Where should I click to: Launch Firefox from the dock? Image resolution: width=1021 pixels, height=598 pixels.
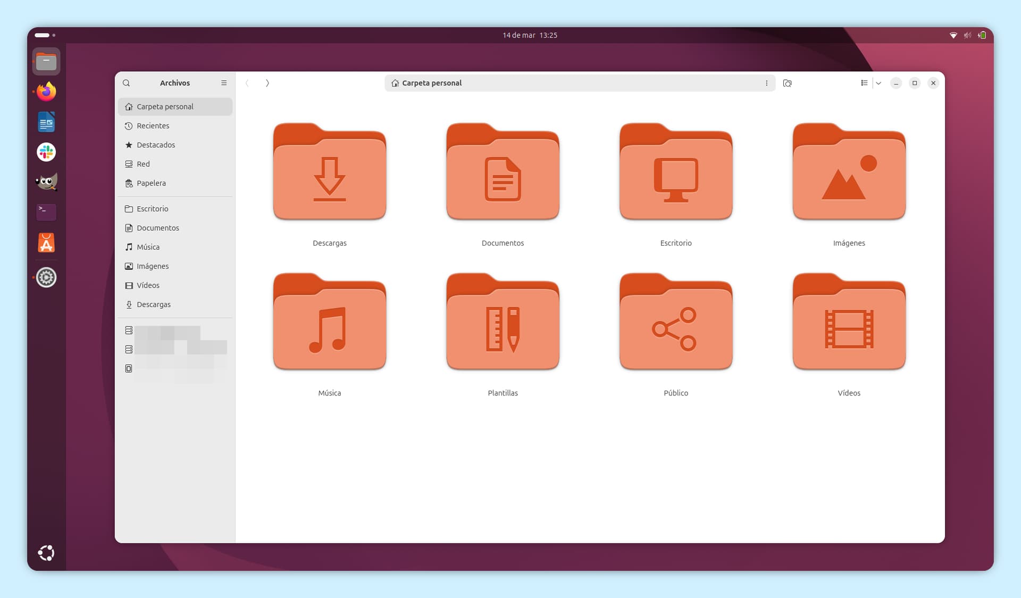click(x=46, y=91)
